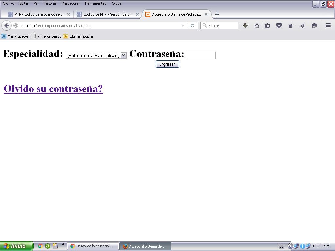Open the Editar menu

point(24,3)
